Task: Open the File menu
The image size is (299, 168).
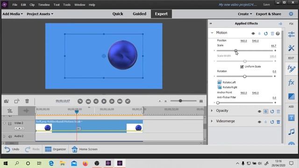Action: pyautogui.click(x=15, y=5)
